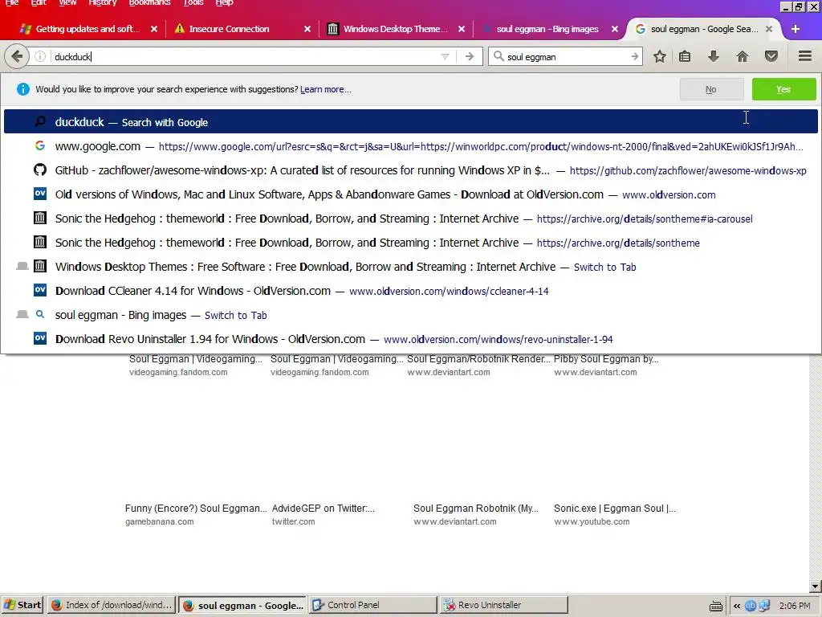This screenshot has height=617, width=822.
Task: Select Download CCleaner 4.14 suggestion
Action: click(x=410, y=291)
